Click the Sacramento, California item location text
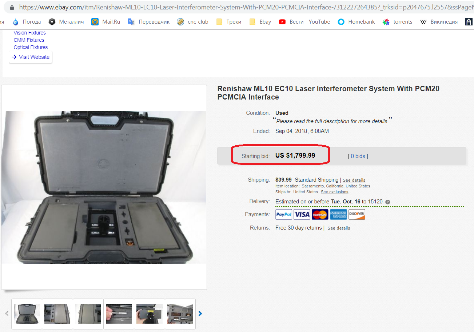 tap(336, 186)
